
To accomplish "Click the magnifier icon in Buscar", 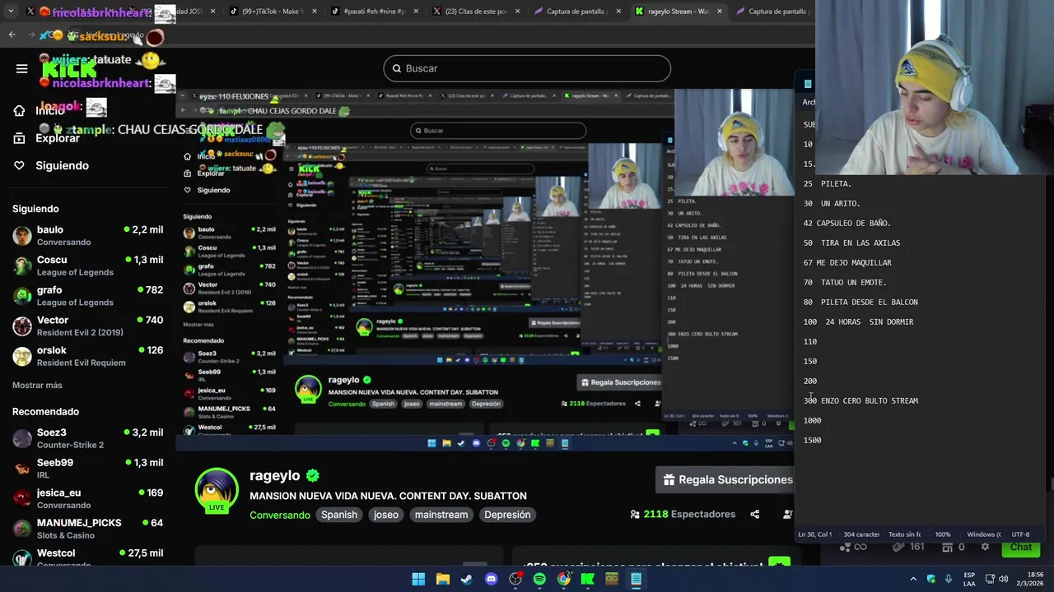I will [x=396, y=68].
